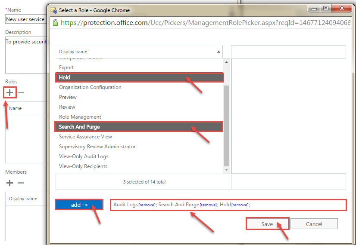356x245 pixels.
Task: Click the secure padlock icon in address bar
Action: tap(55, 23)
